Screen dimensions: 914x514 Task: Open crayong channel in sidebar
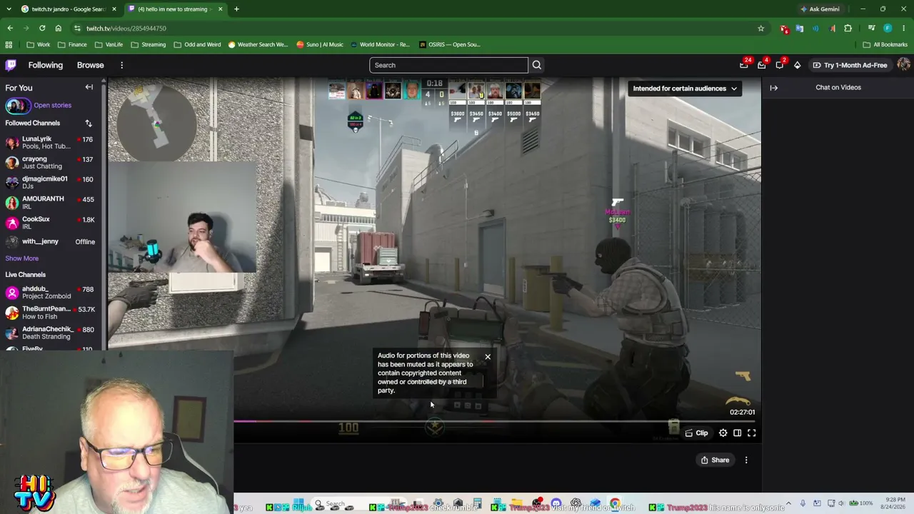point(50,163)
